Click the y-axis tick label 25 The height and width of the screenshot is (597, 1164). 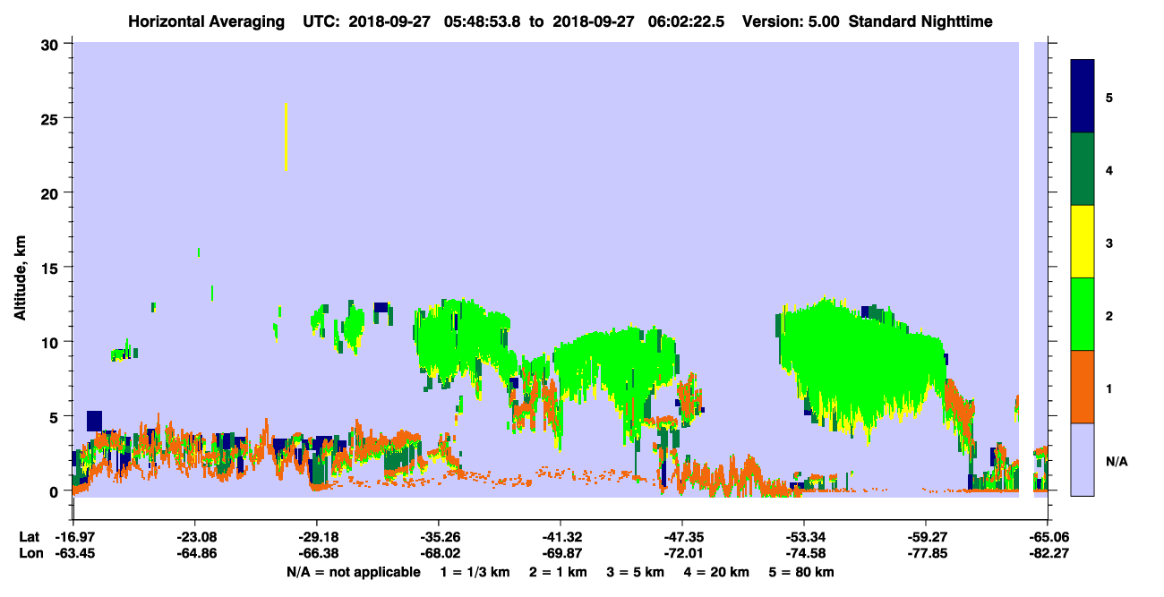pos(52,118)
